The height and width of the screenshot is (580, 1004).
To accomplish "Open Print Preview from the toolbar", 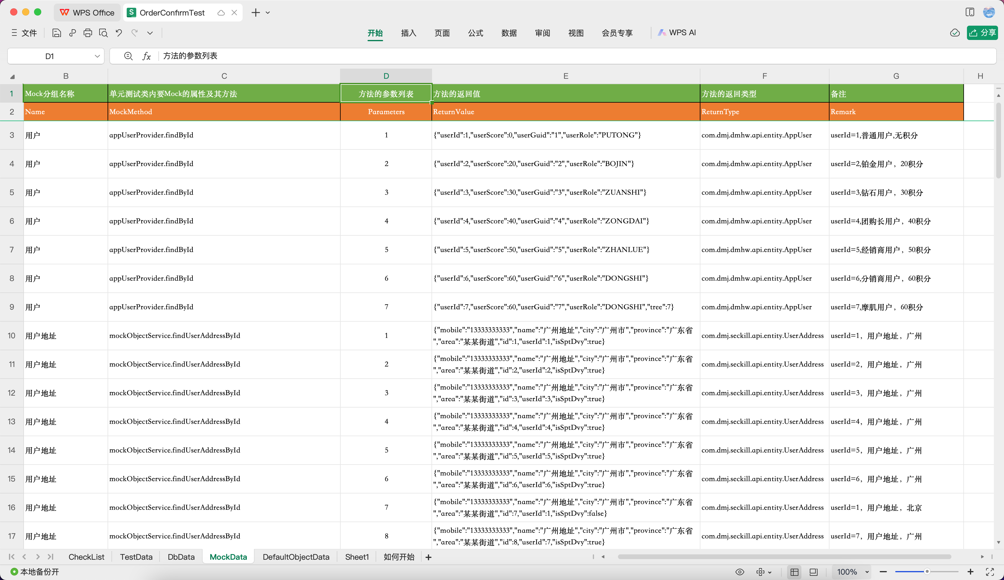I will point(103,33).
